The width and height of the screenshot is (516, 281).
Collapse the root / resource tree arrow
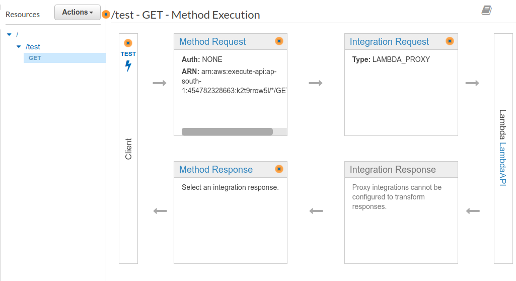[x=9, y=34]
